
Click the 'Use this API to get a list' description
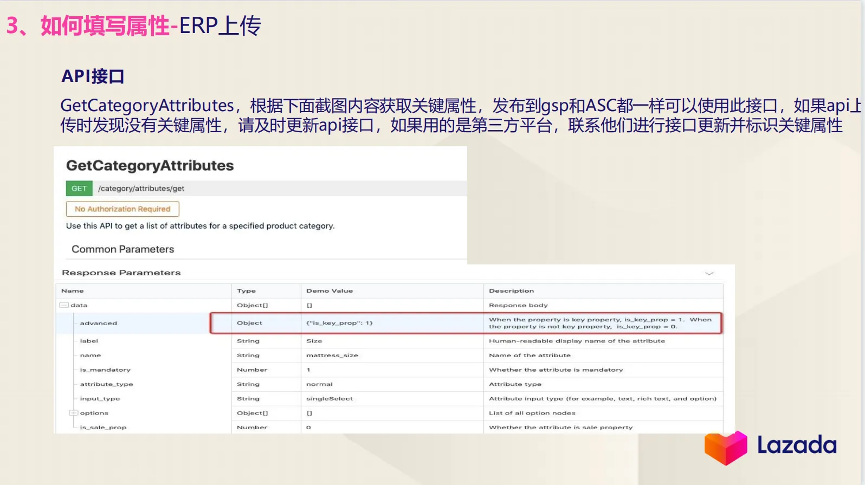tap(201, 226)
